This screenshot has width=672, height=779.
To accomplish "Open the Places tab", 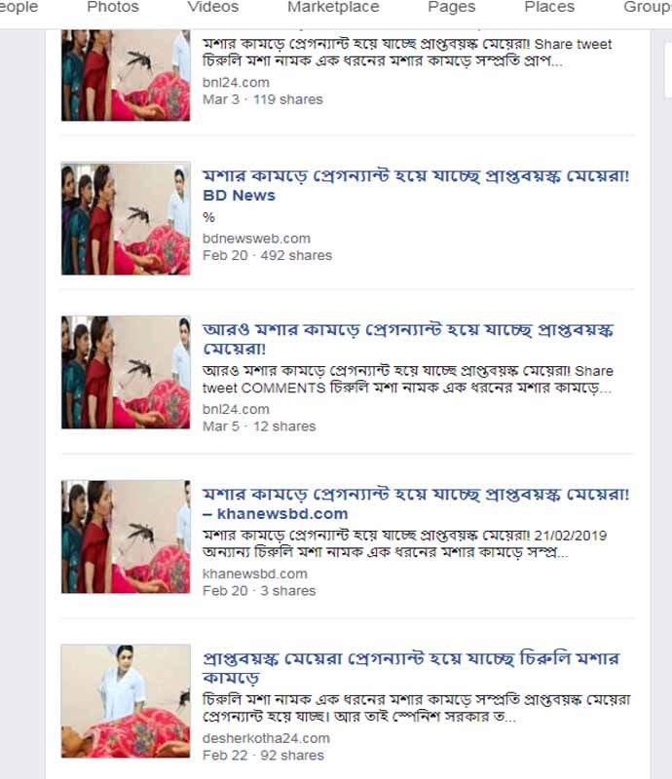I will [x=549, y=7].
